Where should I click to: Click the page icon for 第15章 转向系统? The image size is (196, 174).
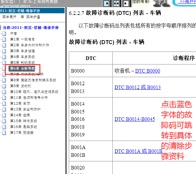click(x=4, y=121)
